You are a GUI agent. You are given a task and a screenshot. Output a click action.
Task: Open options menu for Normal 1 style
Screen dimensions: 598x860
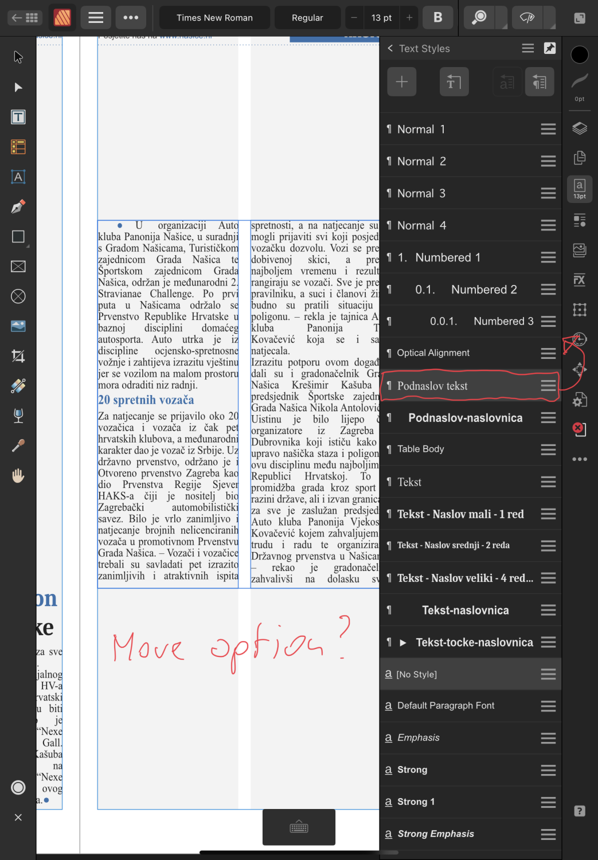(x=548, y=130)
